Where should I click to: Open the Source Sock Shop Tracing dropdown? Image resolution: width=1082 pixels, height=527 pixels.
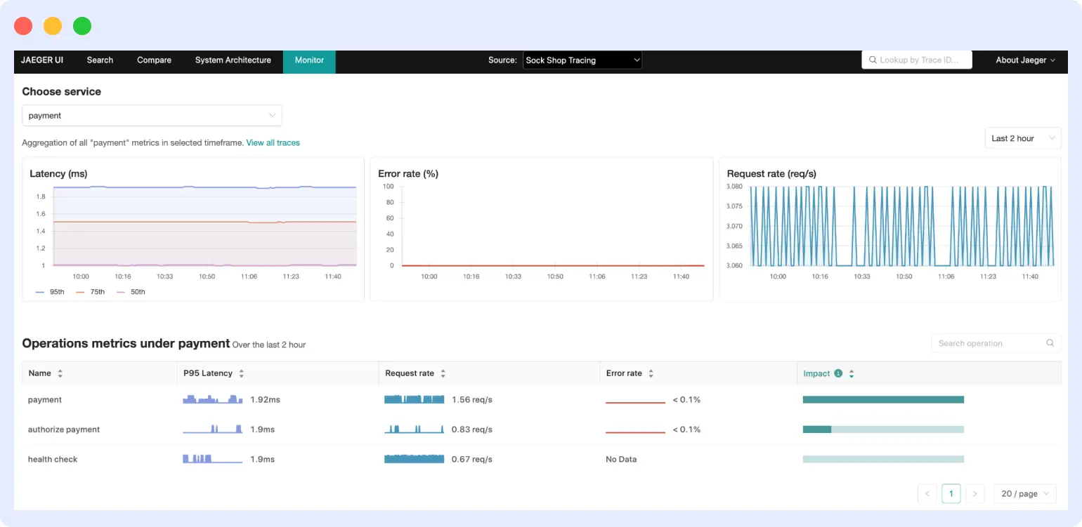[582, 60]
